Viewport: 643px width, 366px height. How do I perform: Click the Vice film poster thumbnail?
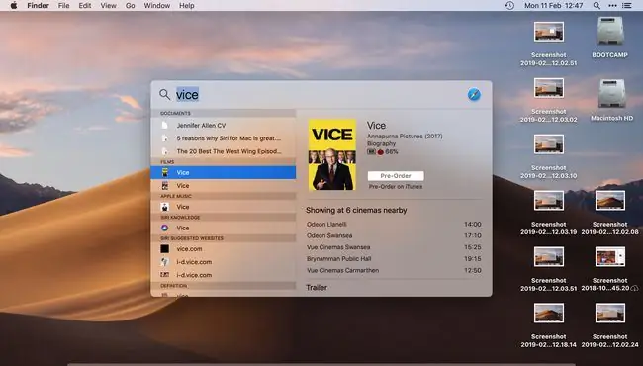click(x=332, y=154)
